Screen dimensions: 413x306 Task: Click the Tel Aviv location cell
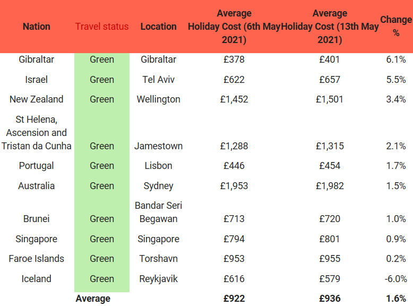click(158, 80)
